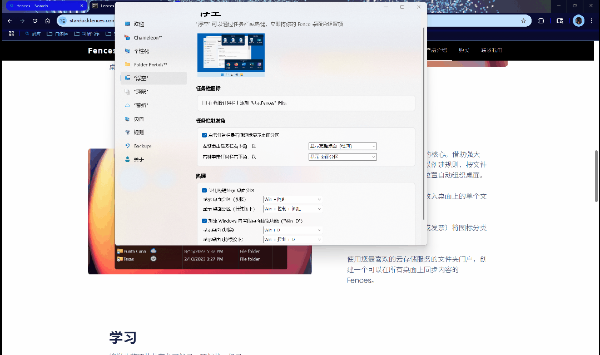
Task: Open the last hotkey dropdown in 热键
Action: tap(292, 239)
